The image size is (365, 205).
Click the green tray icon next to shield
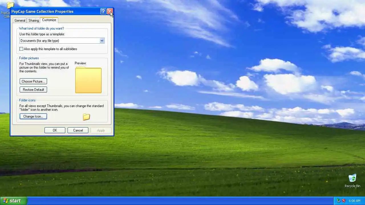tap(338, 201)
